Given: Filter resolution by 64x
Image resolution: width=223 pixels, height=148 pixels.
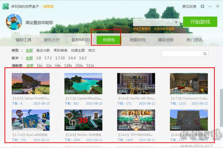Looking at the screenshot, I should 58,65.
